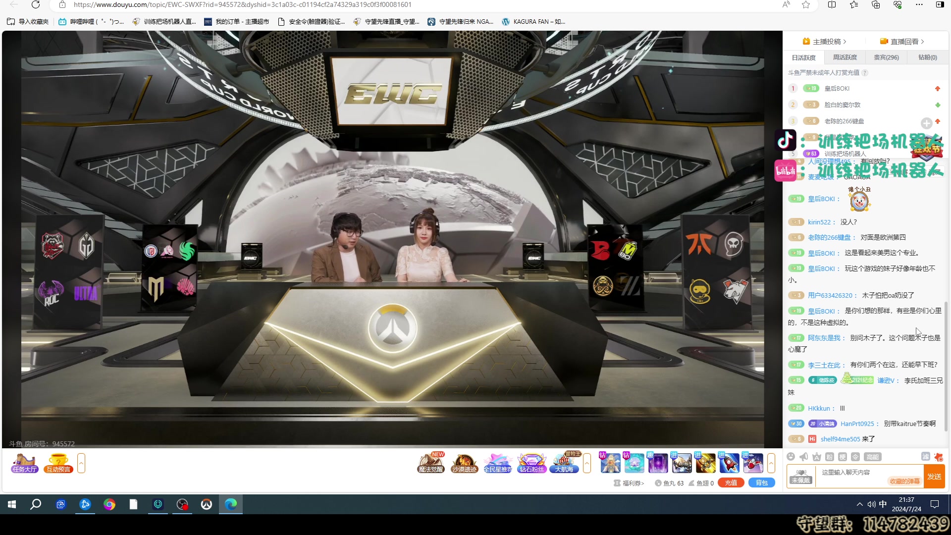951x535 pixels.
Task: Select the red airplane gift
Action: (x=753, y=463)
